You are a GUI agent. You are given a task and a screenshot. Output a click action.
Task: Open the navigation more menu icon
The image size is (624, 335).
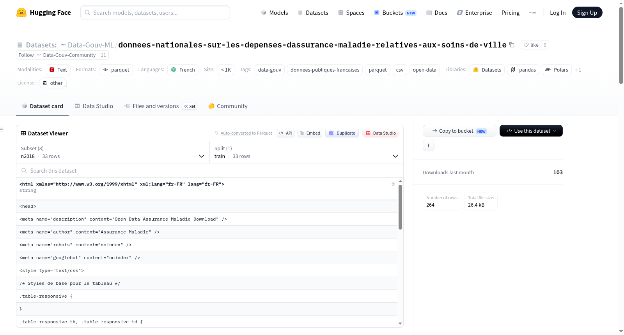coord(532,12)
